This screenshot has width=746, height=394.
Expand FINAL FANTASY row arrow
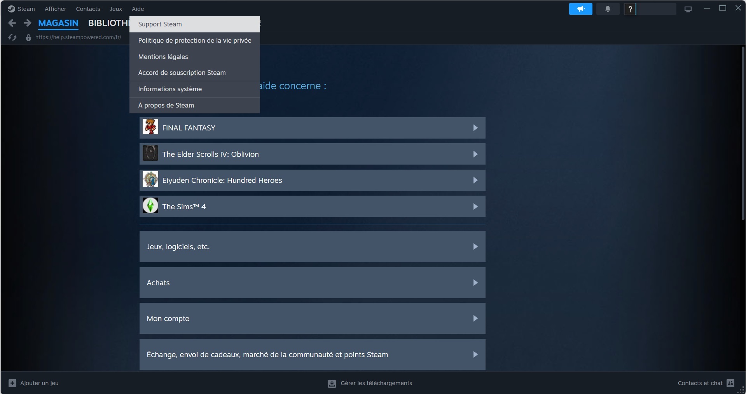(x=475, y=128)
